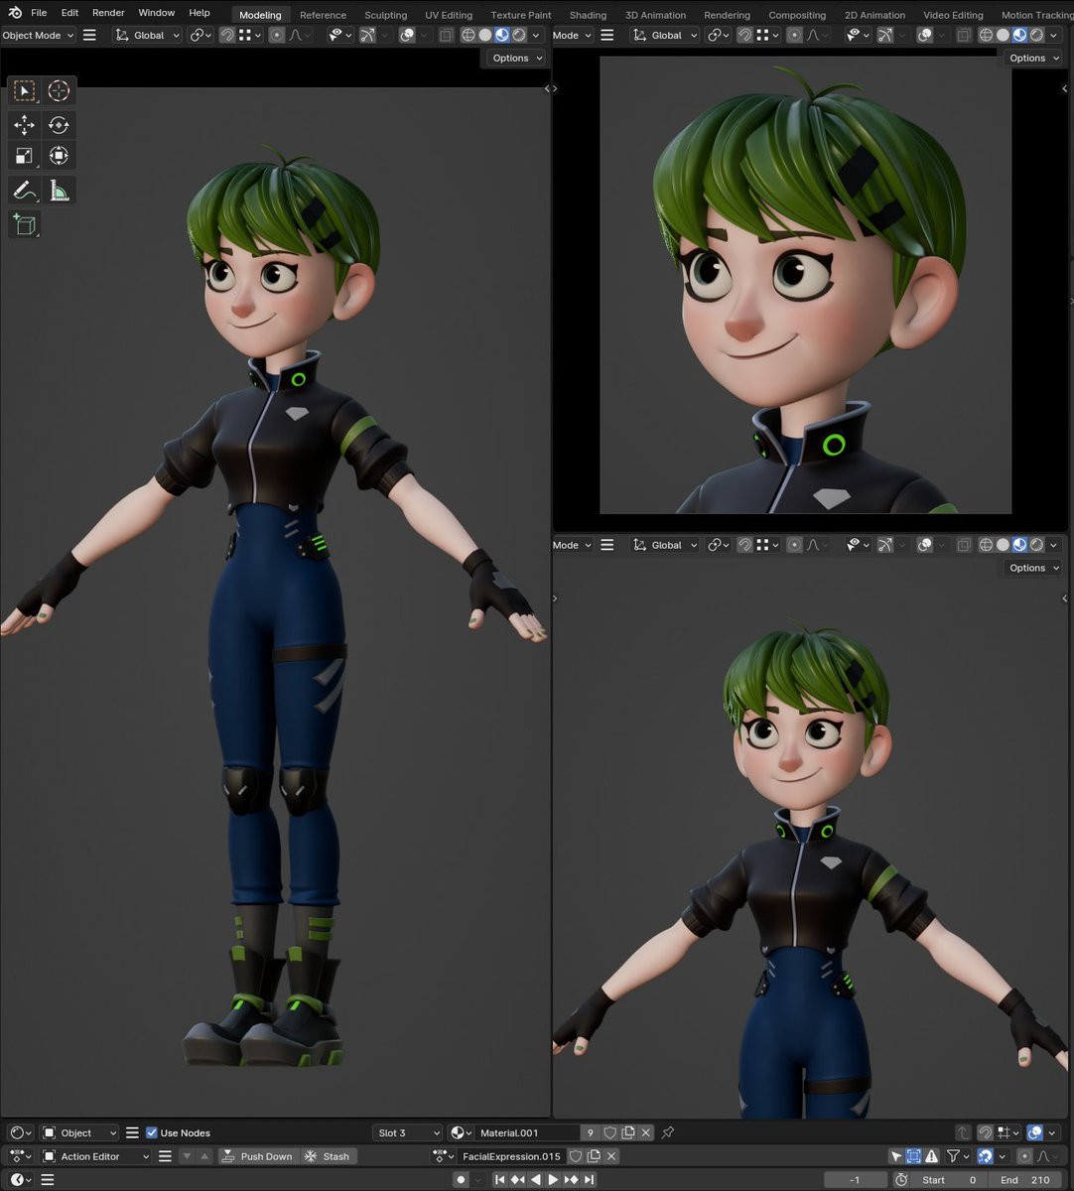Jump to the last frame with playback control
This screenshot has width=1074, height=1191.
tap(588, 1179)
